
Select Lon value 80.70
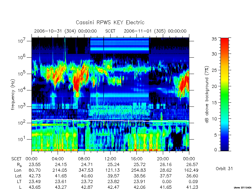tap(35, 170)
